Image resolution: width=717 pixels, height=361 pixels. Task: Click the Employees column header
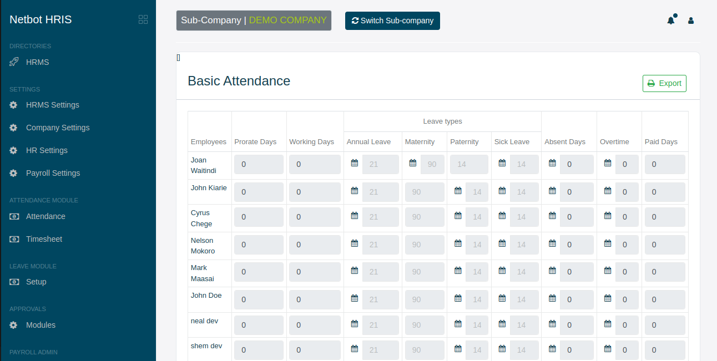[209, 142]
